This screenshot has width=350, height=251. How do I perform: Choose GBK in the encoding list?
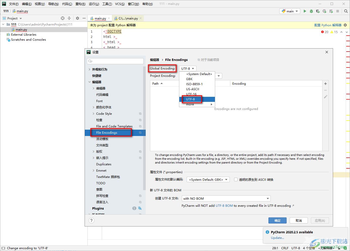197,79
